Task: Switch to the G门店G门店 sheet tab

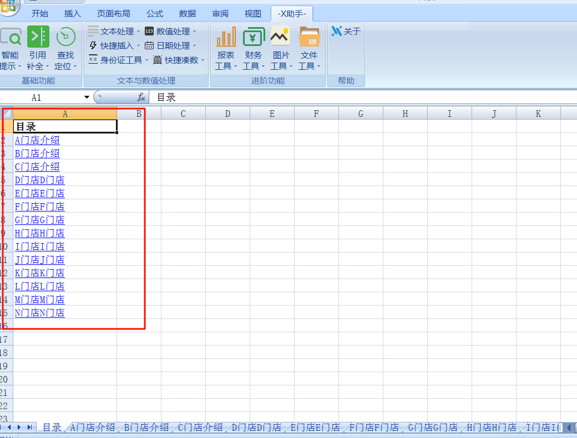Action: [x=433, y=427]
